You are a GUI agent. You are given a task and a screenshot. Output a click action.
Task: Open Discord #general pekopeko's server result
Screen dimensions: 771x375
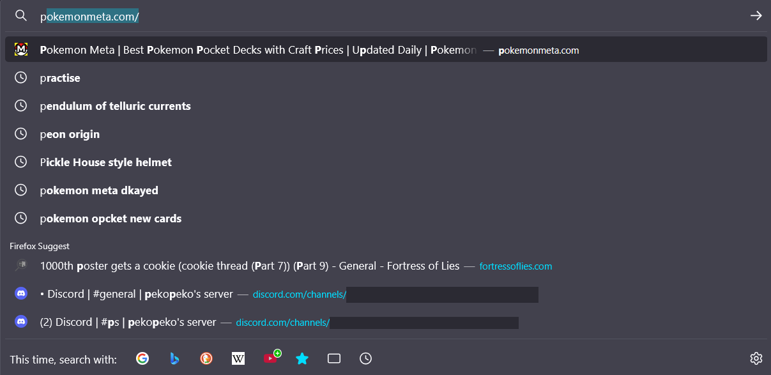386,294
